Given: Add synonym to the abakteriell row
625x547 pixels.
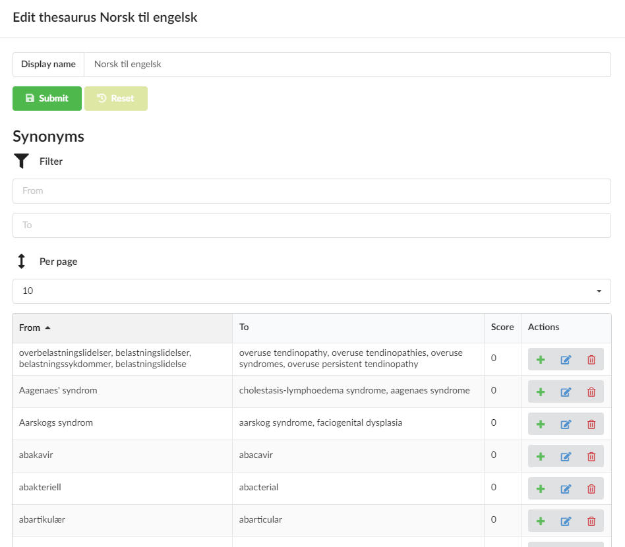Looking at the screenshot, I should pyautogui.click(x=541, y=489).
